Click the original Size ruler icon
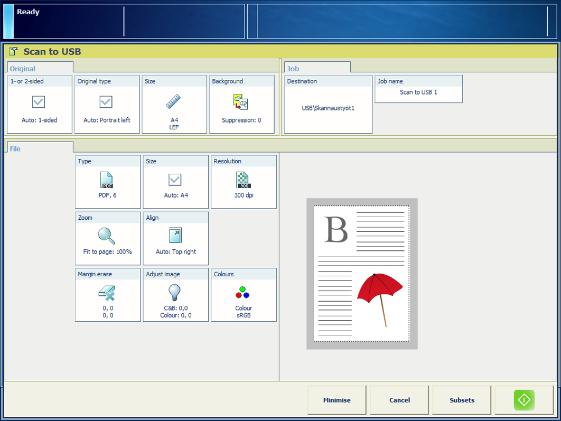The height and width of the screenshot is (421, 561). coord(173,101)
